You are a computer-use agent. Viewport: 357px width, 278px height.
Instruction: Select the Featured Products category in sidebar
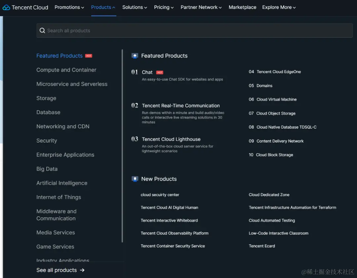click(x=59, y=56)
